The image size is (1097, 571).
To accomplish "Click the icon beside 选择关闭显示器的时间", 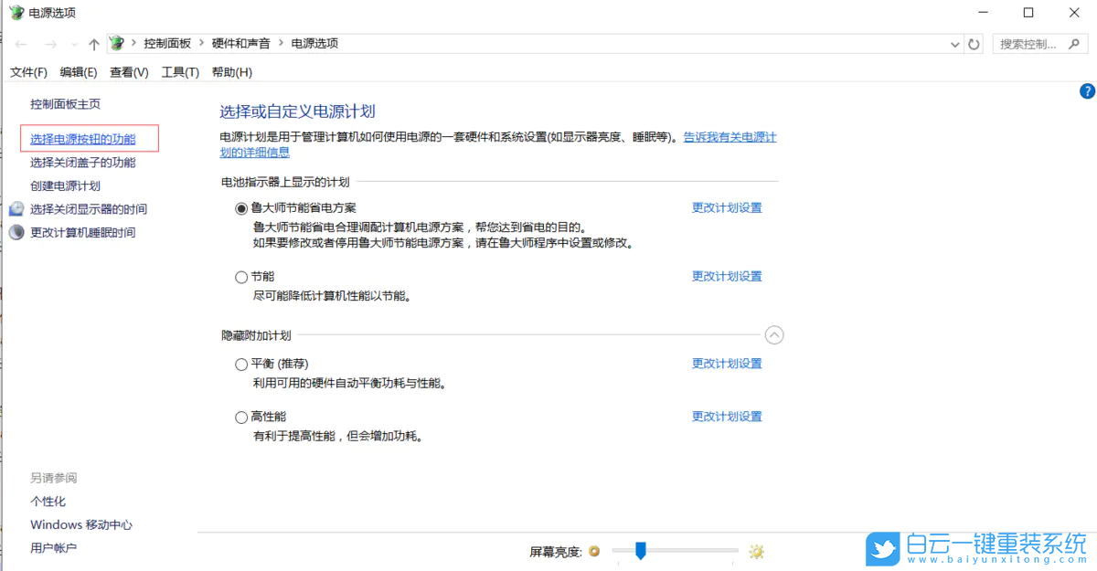I will pos(16,208).
